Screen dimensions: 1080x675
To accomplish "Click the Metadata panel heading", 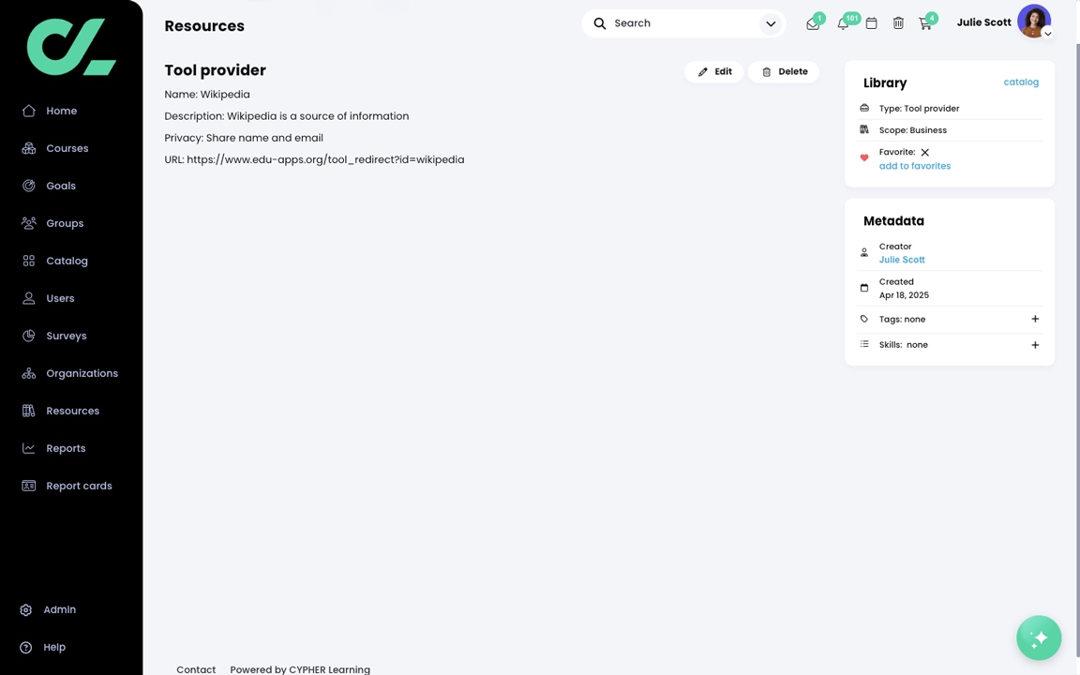I will click(x=893, y=221).
